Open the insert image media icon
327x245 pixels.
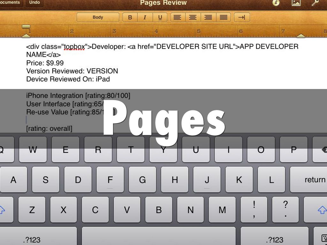pyautogui.click(x=296, y=3)
